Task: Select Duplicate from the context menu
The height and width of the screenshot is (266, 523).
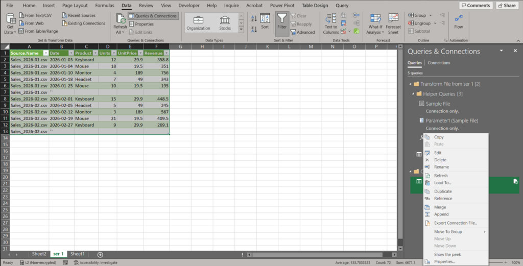Action: (442, 191)
